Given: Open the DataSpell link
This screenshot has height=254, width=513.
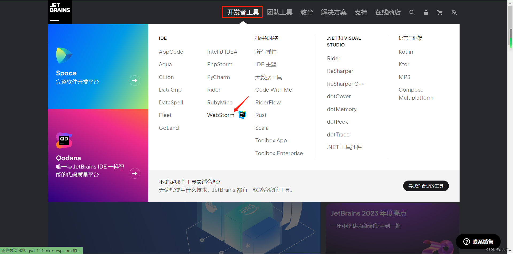Looking at the screenshot, I should pyautogui.click(x=171, y=103).
